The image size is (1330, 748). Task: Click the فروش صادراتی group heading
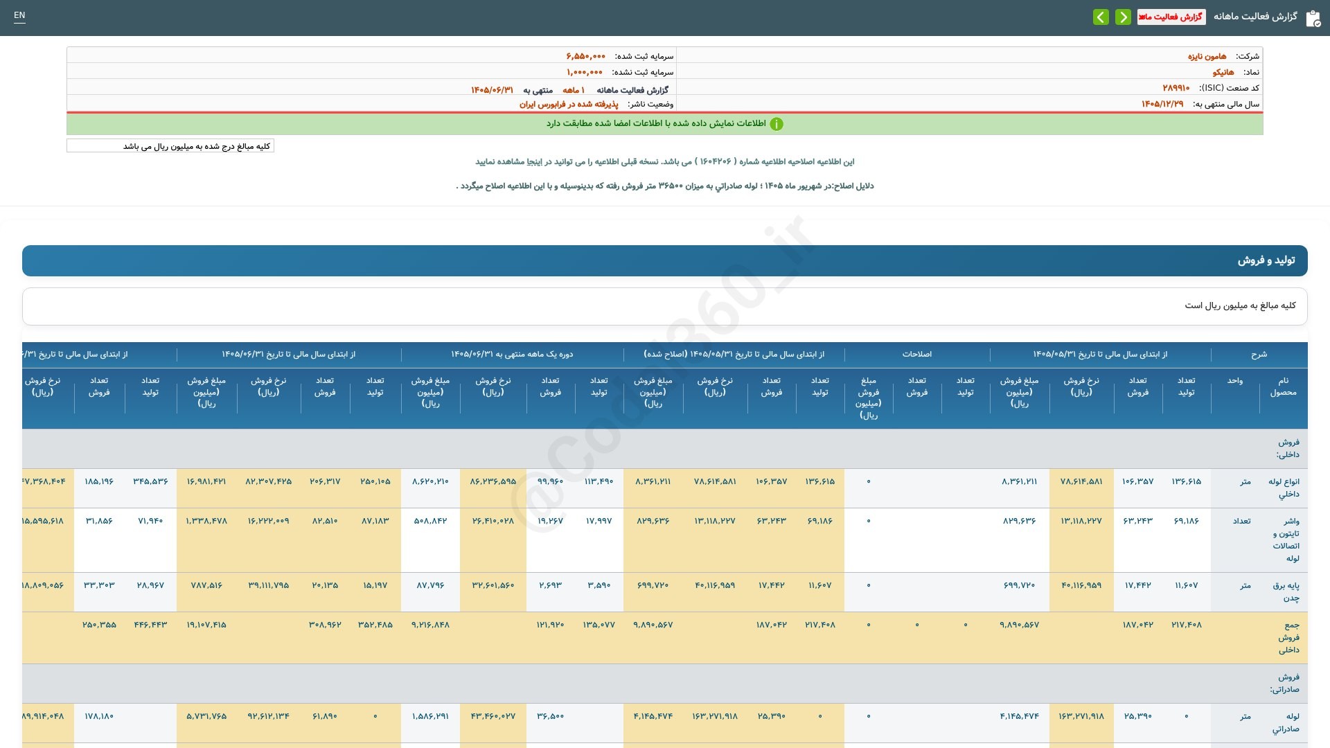[x=1285, y=683]
